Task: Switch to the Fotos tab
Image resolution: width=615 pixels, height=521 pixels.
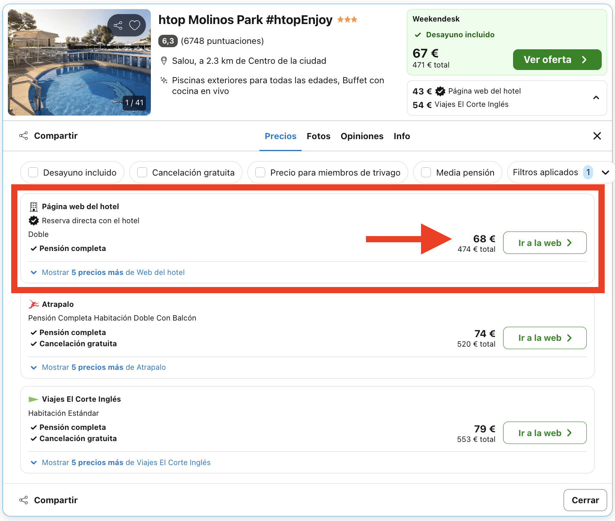Action: click(318, 136)
